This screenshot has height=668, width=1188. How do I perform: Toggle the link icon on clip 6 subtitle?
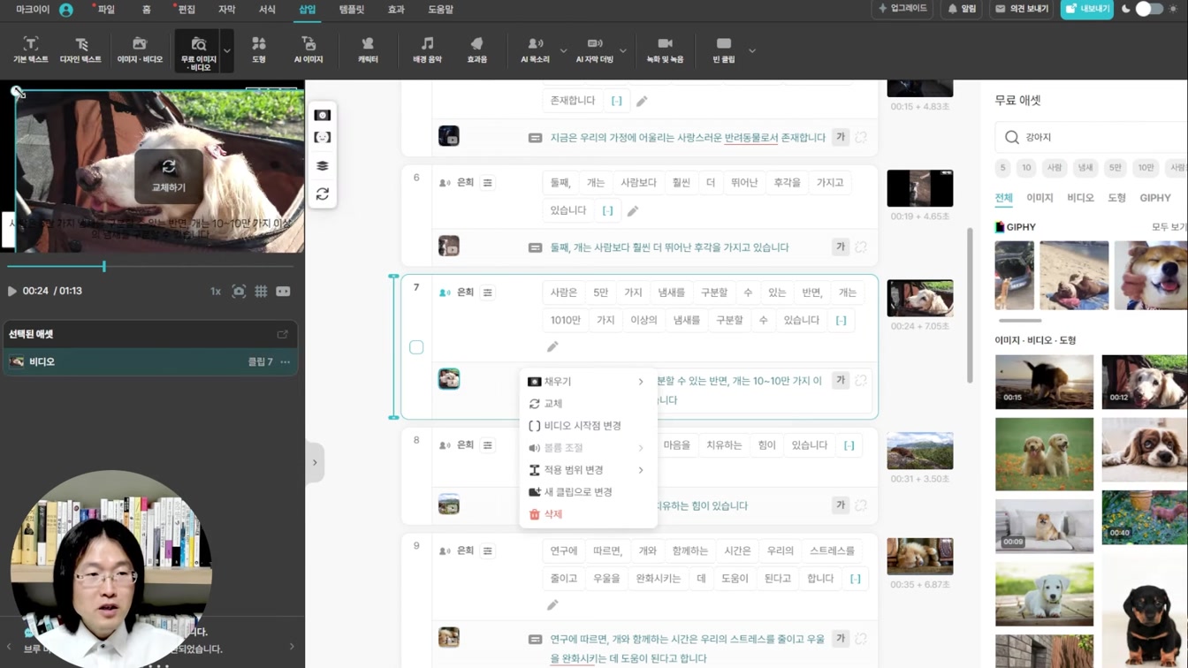861,247
